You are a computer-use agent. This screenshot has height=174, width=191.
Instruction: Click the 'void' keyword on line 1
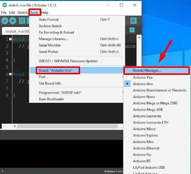pyautogui.click(x=19, y=39)
